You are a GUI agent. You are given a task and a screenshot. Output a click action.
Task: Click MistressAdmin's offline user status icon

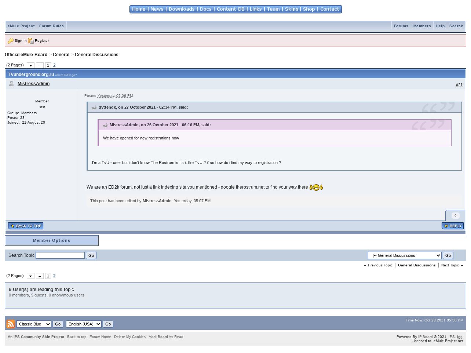(x=11, y=84)
